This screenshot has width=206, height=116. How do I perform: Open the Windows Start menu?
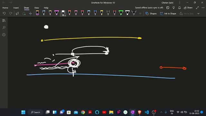(23, 112)
